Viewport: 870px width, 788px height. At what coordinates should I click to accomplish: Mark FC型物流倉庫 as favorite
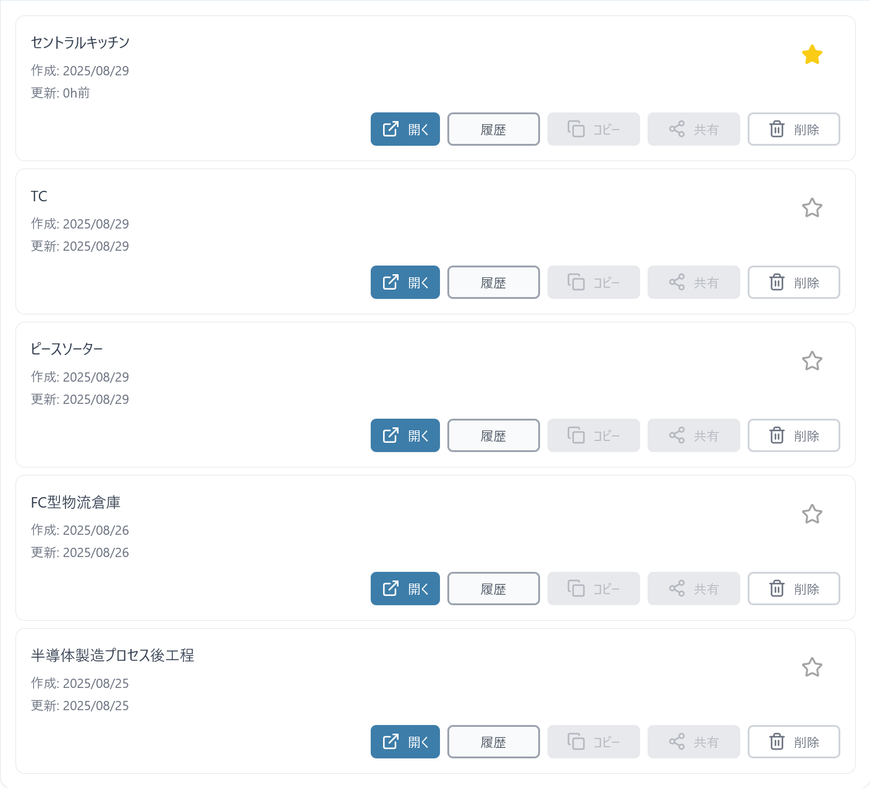pyautogui.click(x=812, y=514)
